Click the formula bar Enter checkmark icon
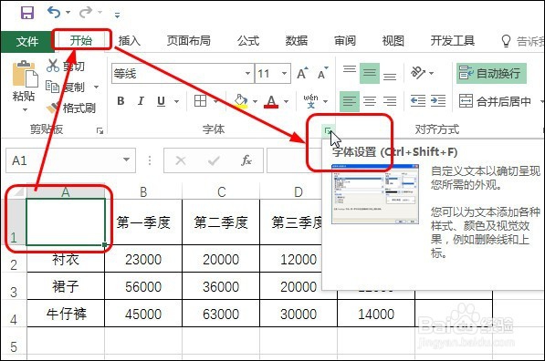 coord(214,160)
